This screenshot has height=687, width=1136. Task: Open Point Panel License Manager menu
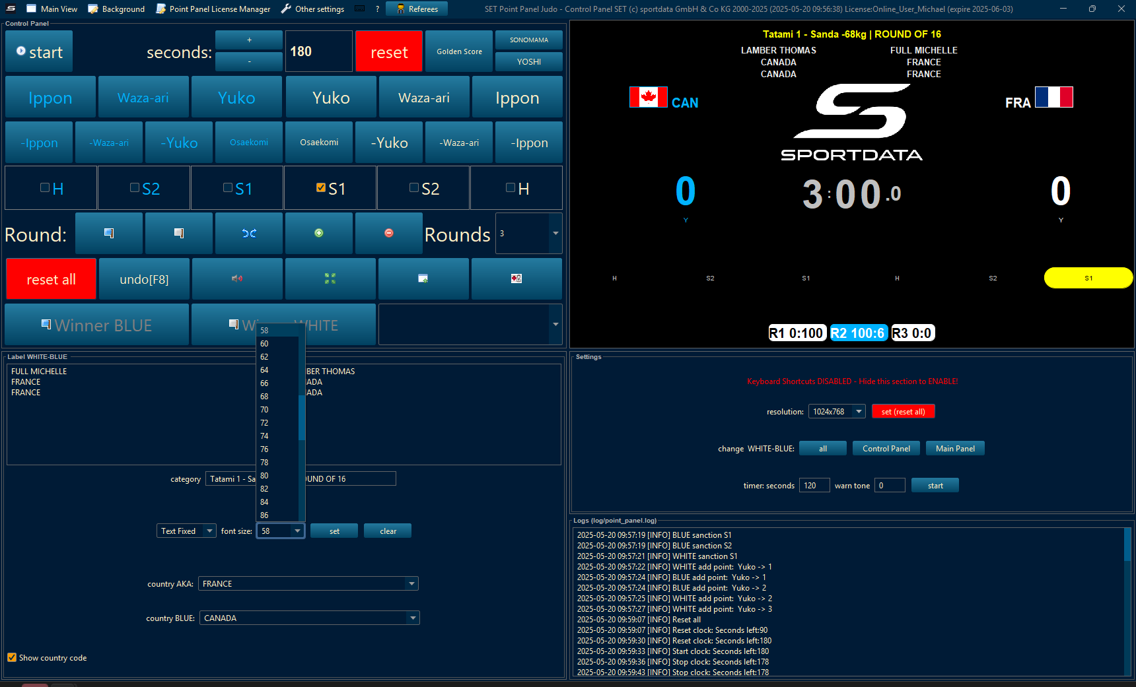pos(213,9)
